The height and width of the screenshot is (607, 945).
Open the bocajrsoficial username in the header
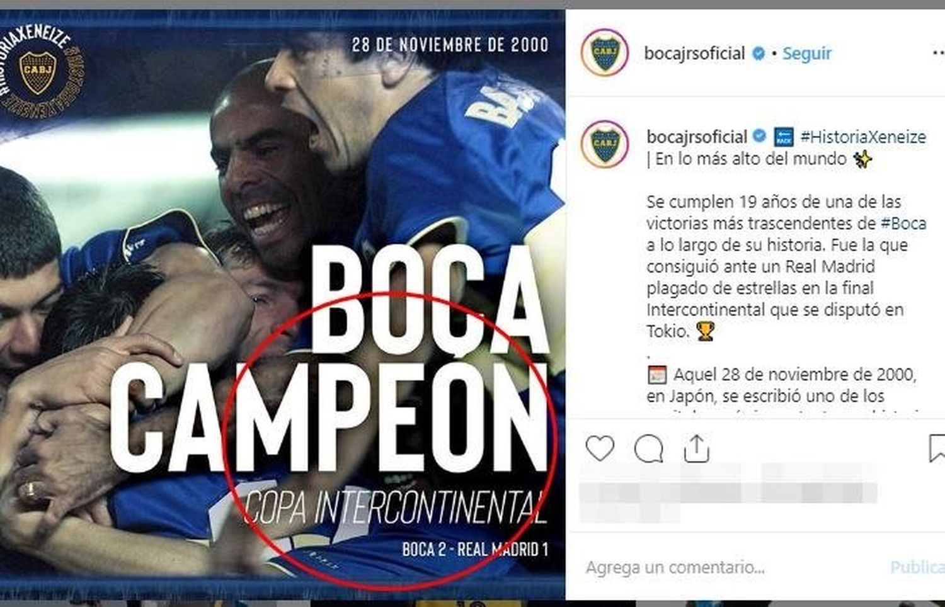(694, 54)
